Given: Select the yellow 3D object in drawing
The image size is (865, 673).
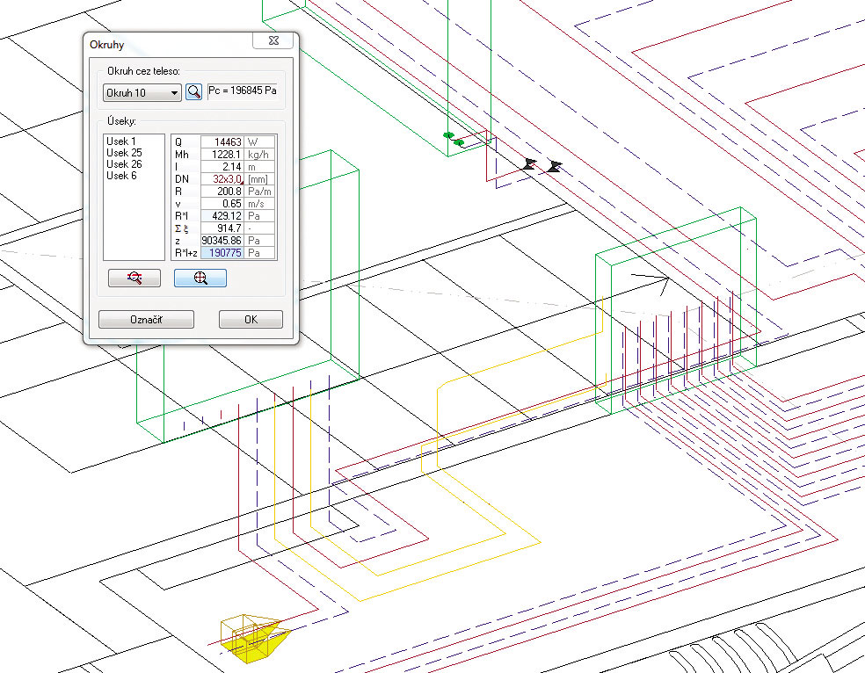Looking at the screenshot, I should [x=250, y=638].
